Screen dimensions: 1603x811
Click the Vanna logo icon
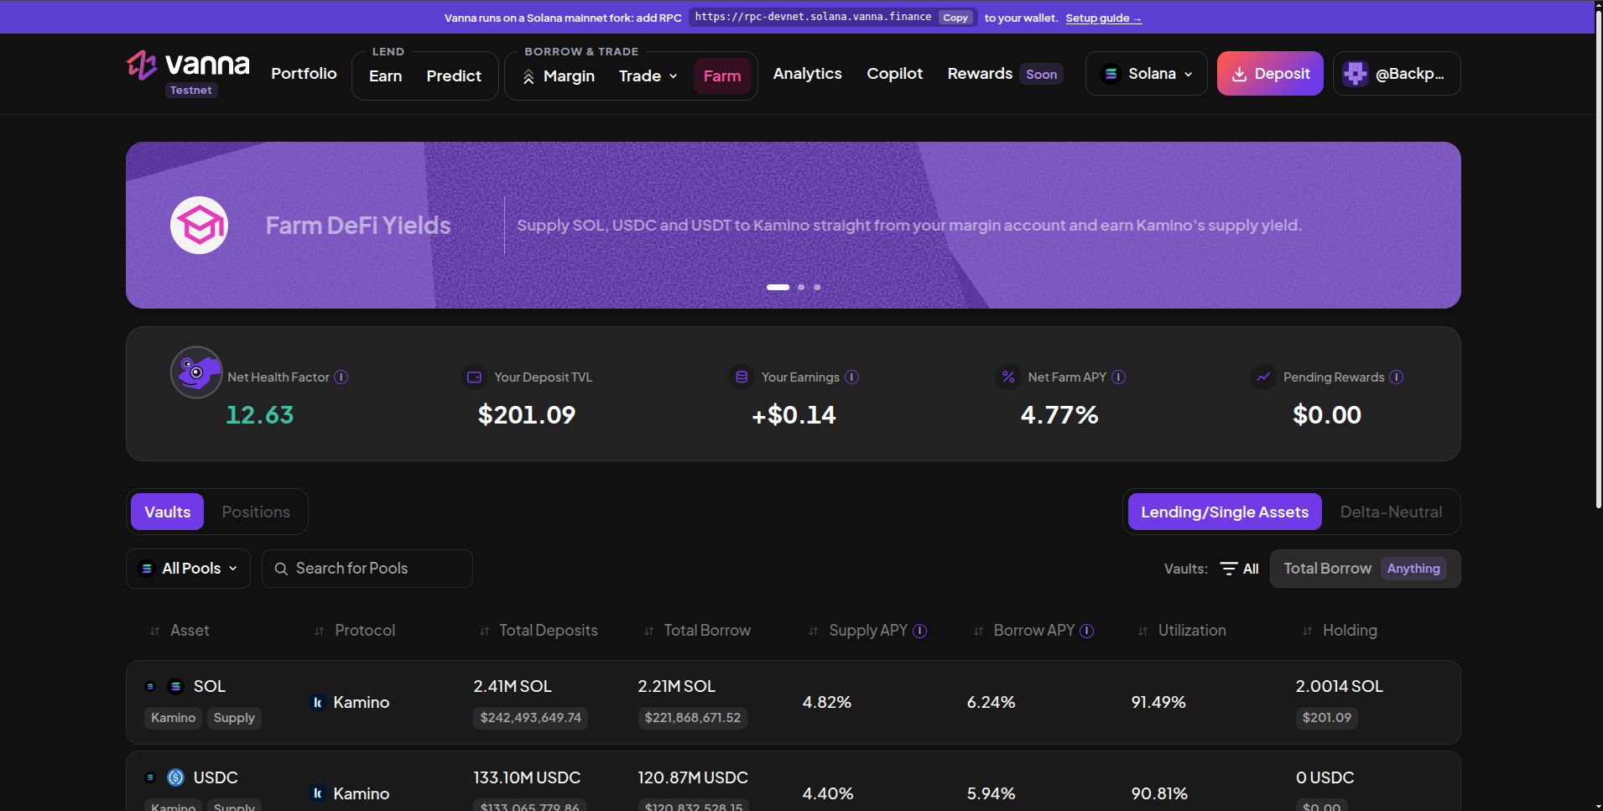[x=142, y=65]
